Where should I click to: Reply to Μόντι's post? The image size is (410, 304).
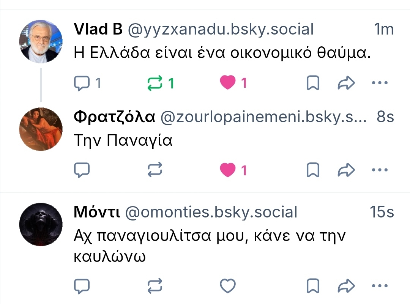coord(82,286)
